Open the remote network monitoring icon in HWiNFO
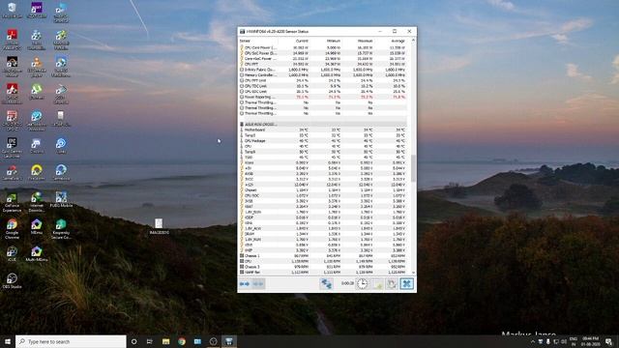619x348 pixels. pos(326,283)
